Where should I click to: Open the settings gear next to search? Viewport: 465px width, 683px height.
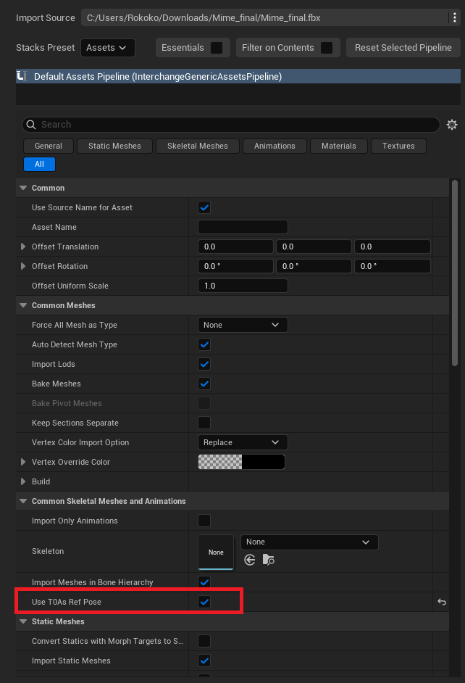pos(452,125)
